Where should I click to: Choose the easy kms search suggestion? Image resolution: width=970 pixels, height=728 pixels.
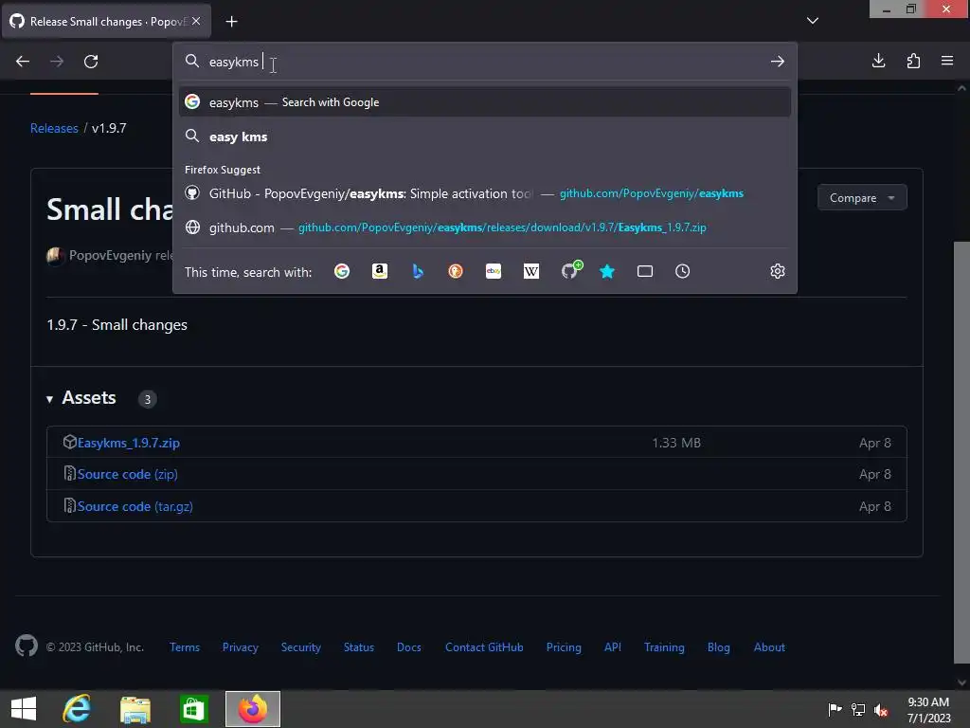484,136
